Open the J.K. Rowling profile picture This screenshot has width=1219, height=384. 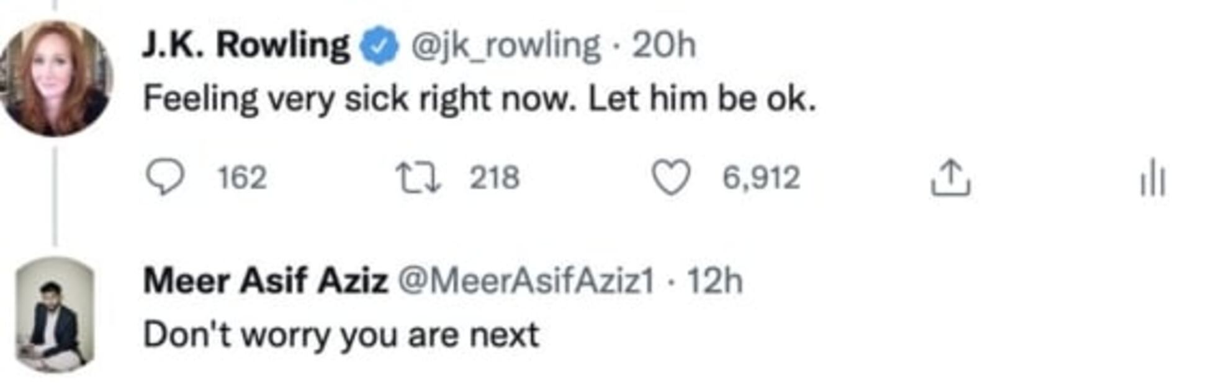pyautogui.click(x=57, y=79)
